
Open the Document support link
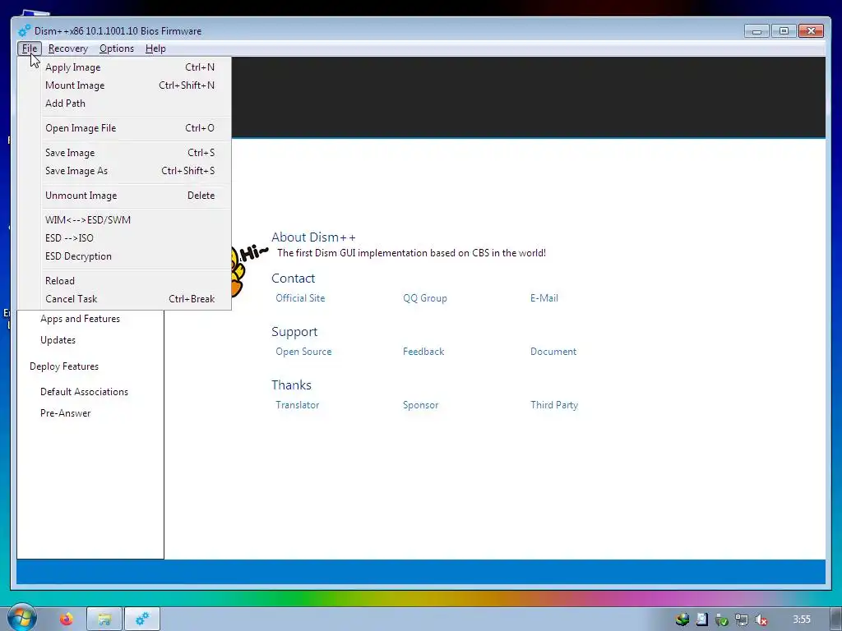tap(553, 352)
